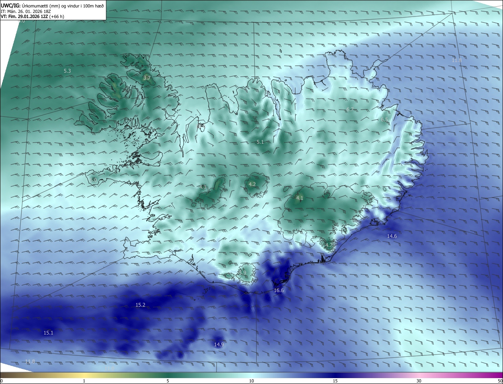
Task: Click the colour scale tick labelled 1
Action: [x=84, y=381]
